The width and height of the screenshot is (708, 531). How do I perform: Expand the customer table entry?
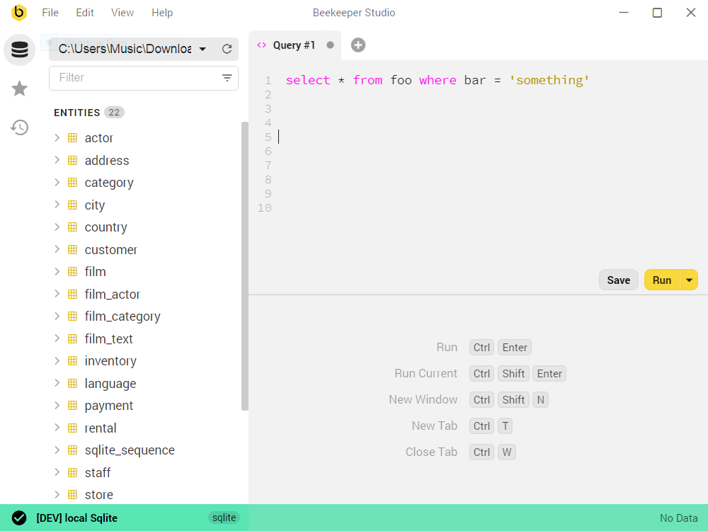(57, 249)
